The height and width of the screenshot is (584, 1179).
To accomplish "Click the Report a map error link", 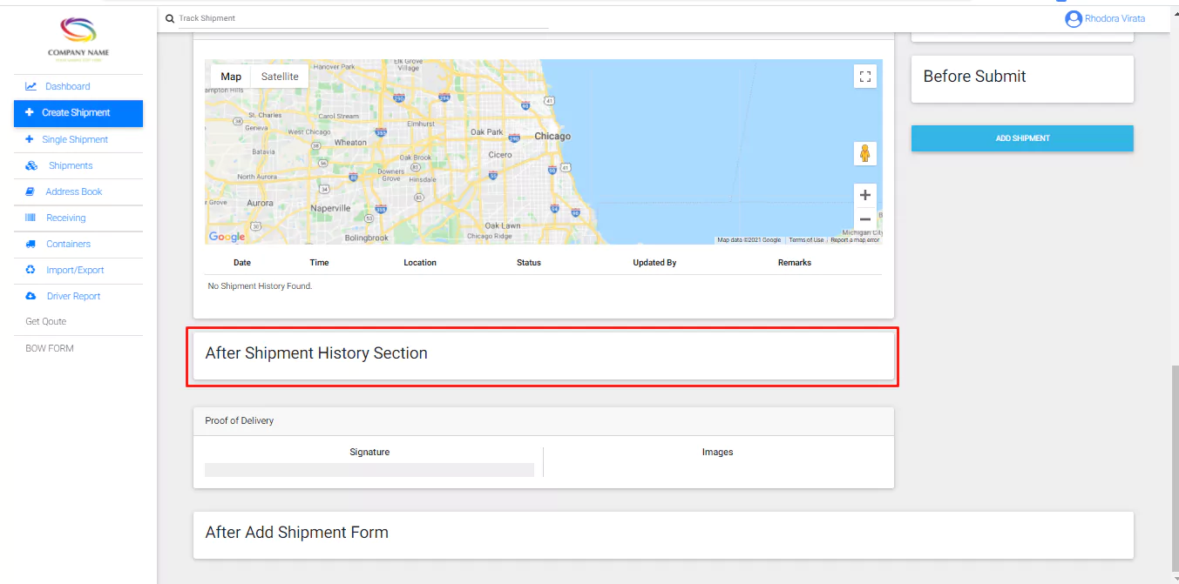I will tap(854, 240).
